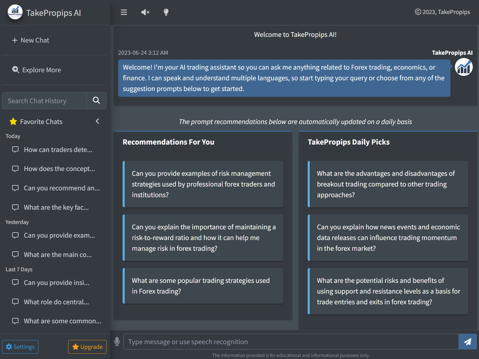Viewport: 479px width, 359px height.
Task: Click the 'Yesterday' section label in sidebar
Action: [17, 222]
